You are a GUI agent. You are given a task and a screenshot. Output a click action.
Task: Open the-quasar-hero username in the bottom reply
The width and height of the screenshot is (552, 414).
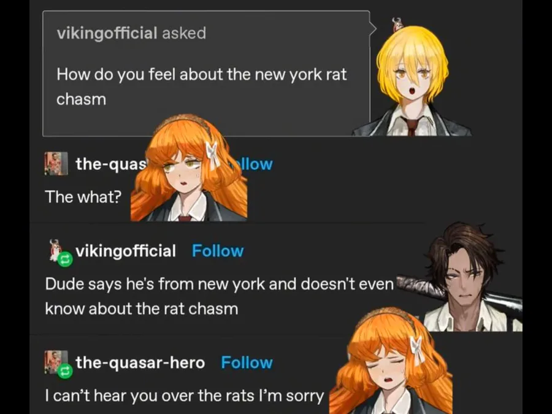(140, 362)
